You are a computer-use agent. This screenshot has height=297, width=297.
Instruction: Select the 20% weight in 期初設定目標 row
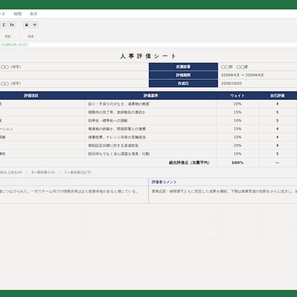tap(238, 145)
